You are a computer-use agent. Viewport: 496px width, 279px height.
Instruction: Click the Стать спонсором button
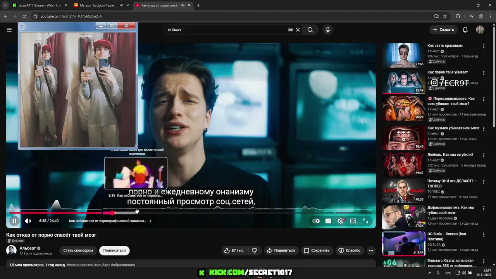click(78, 251)
